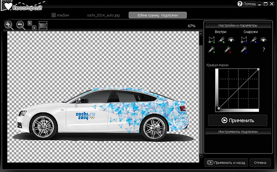The height and width of the screenshot is (172, 277).
Task: Select the outside magic wand tool
Action: (253, 40)
